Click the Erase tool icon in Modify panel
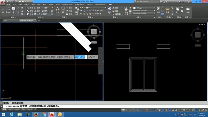Image resolution: width=208 pixels, height=117 pixels. (x=52, y=8)
